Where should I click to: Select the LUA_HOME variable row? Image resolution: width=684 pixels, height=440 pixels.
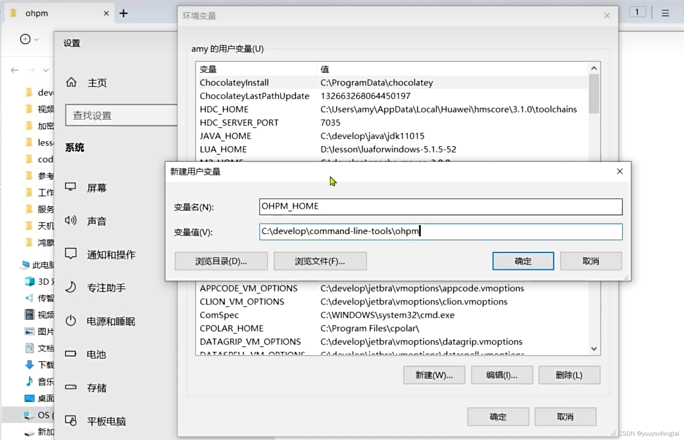coord(392,149)
